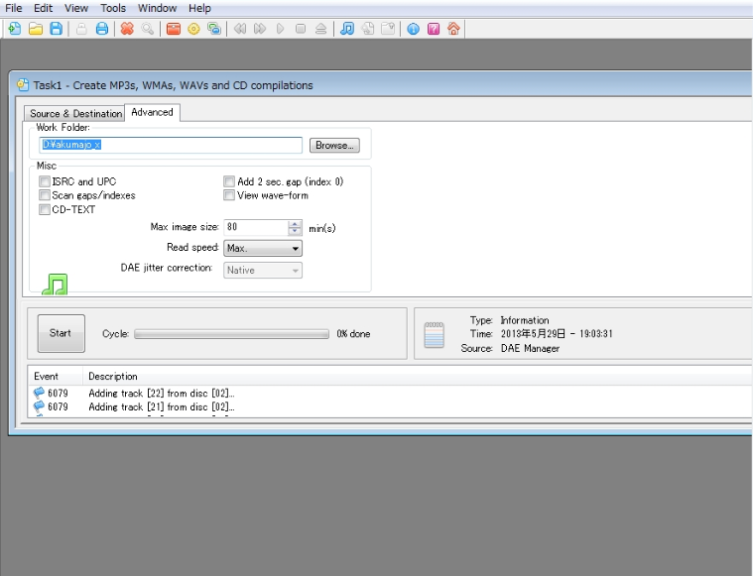Click the Task1 window title icon
753x576 pixels.
(x=23, y=85)
